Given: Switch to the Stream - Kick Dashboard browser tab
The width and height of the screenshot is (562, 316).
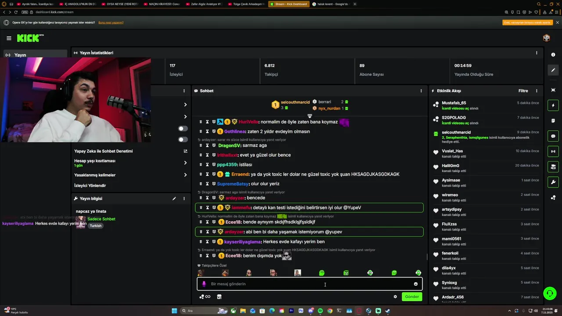Looking at the screenshot, I should tap(288, 4).
